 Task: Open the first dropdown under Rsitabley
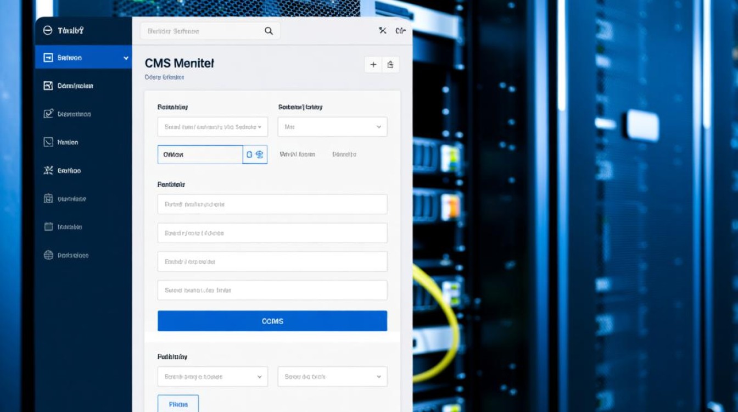click(213, 127)
